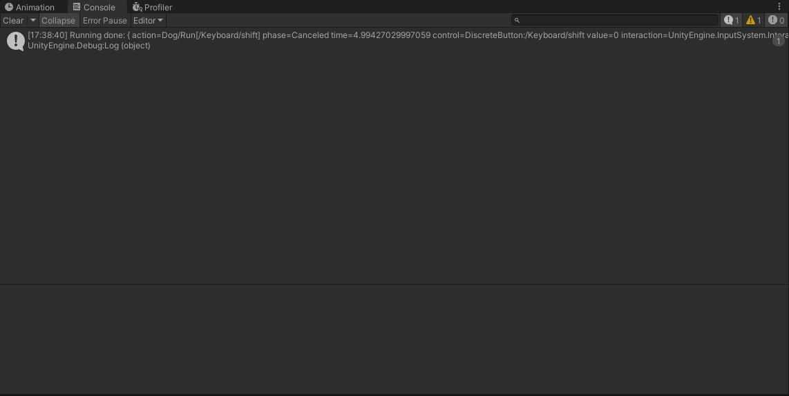Open the panel options three-dot menu
This screenshot has height=396, width=789.
[779, 6]
